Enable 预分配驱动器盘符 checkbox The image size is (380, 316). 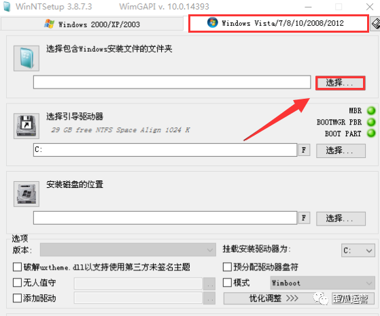click(227, 267)
